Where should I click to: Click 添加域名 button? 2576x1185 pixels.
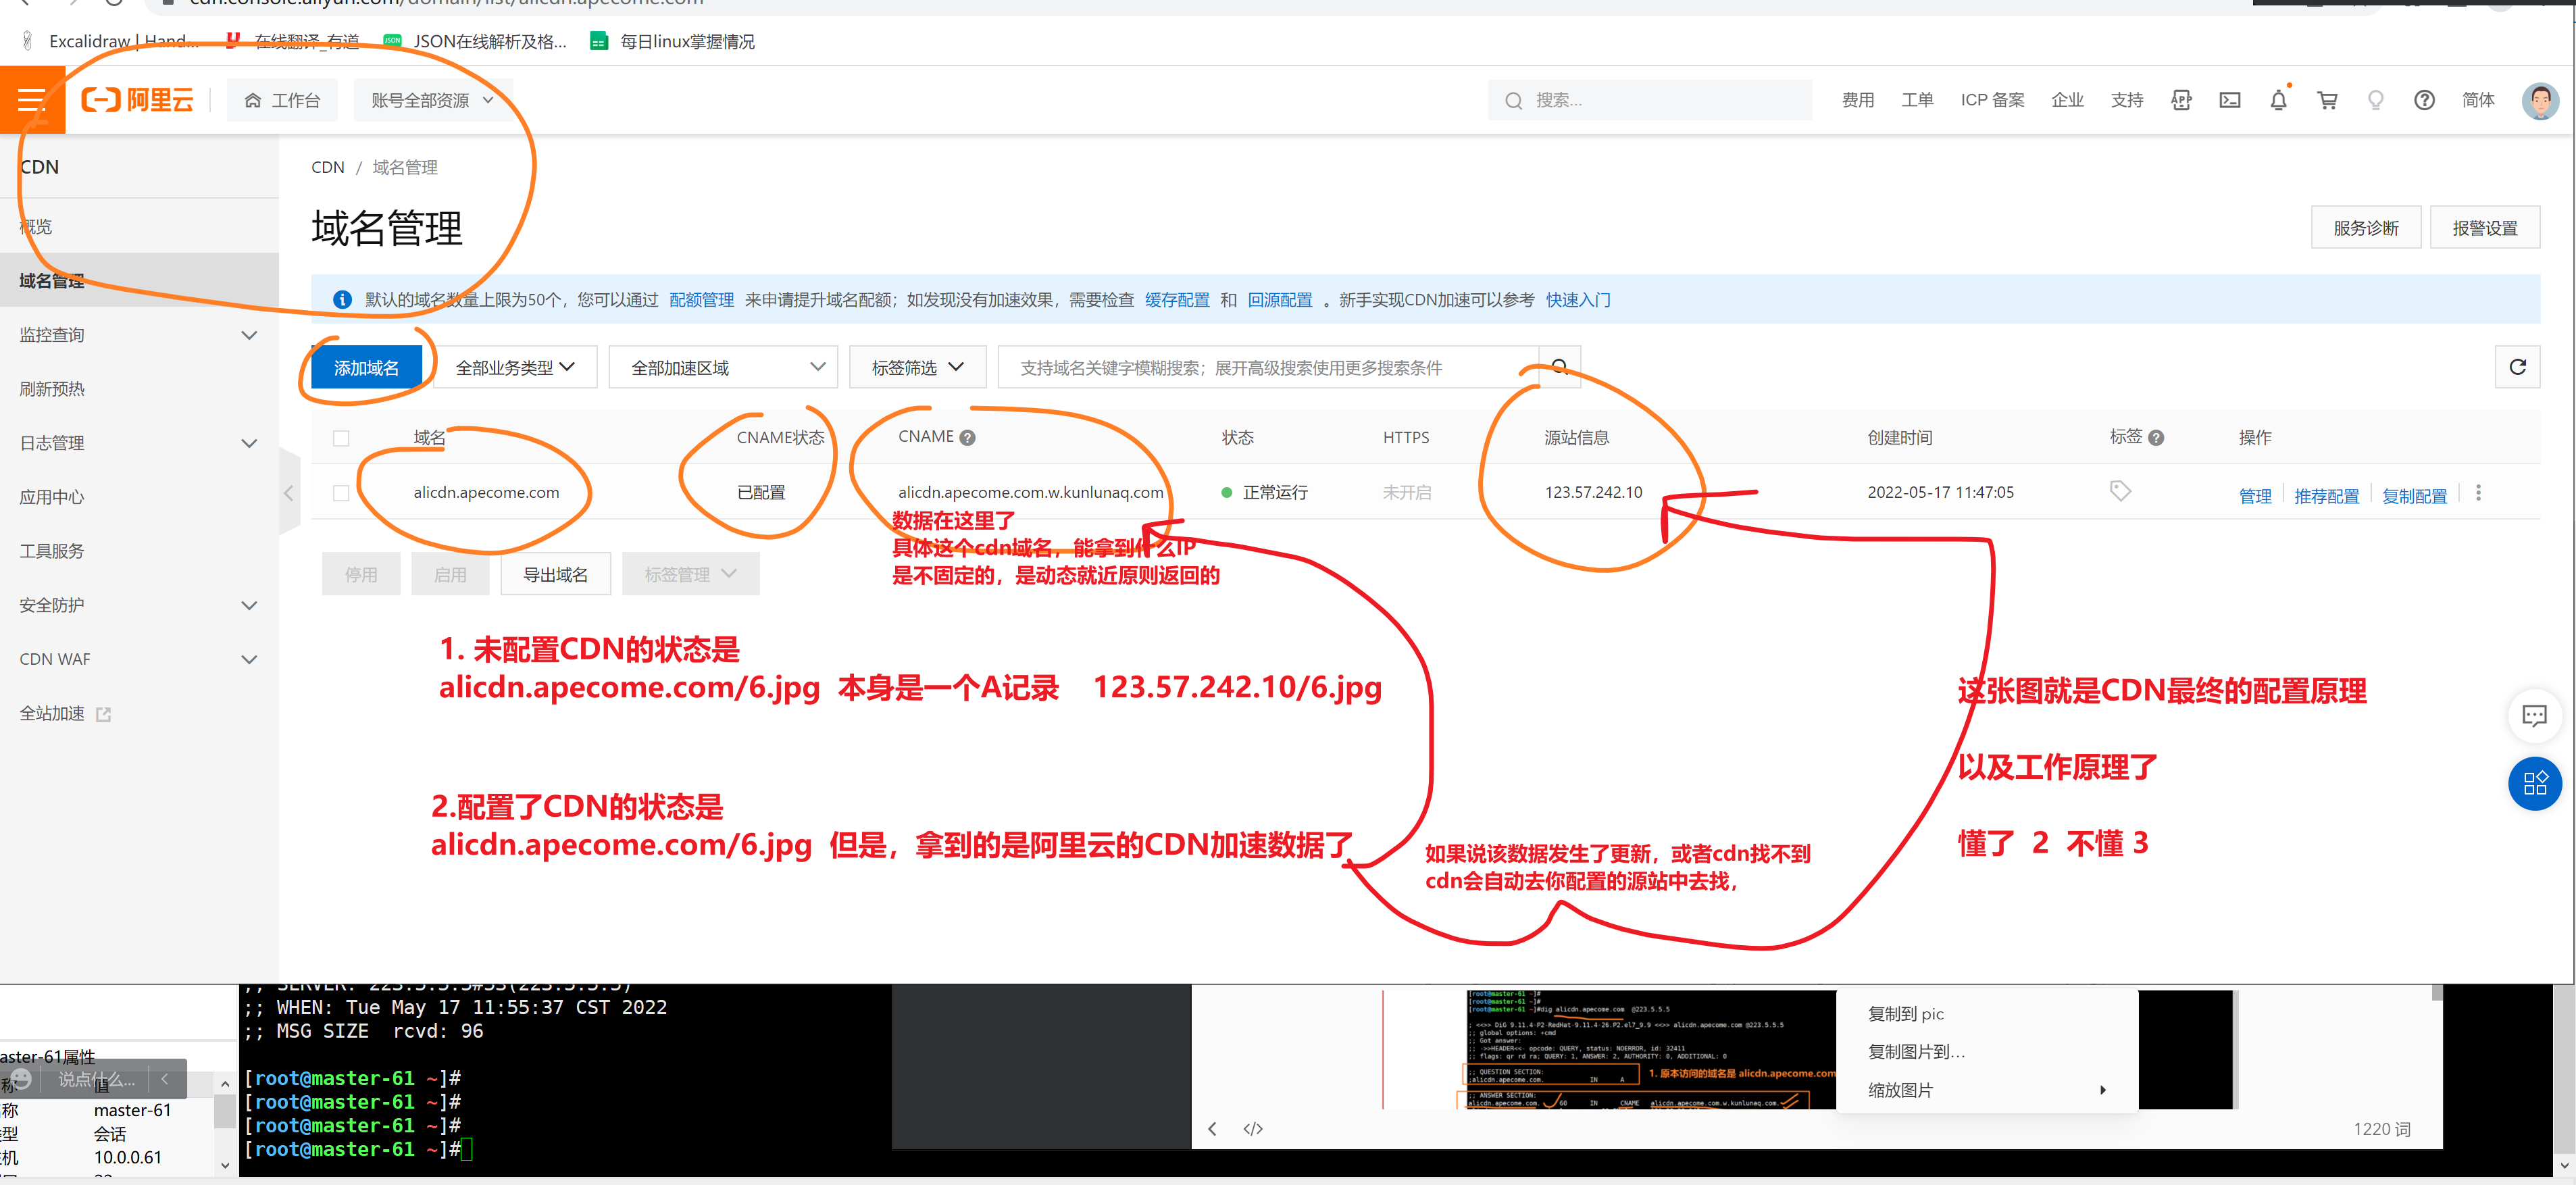[x=366, y=367]
